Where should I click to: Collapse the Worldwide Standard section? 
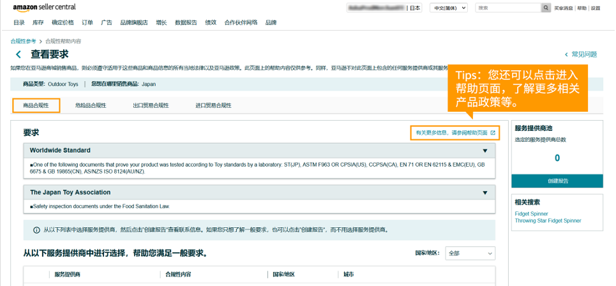[x=485, y=151]
